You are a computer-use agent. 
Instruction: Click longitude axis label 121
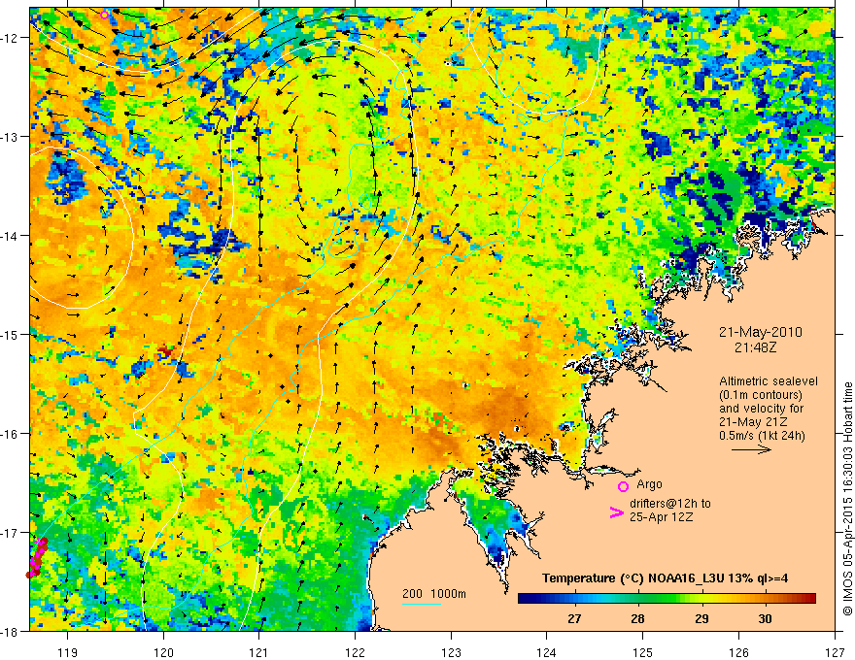[x=259, y=652]
